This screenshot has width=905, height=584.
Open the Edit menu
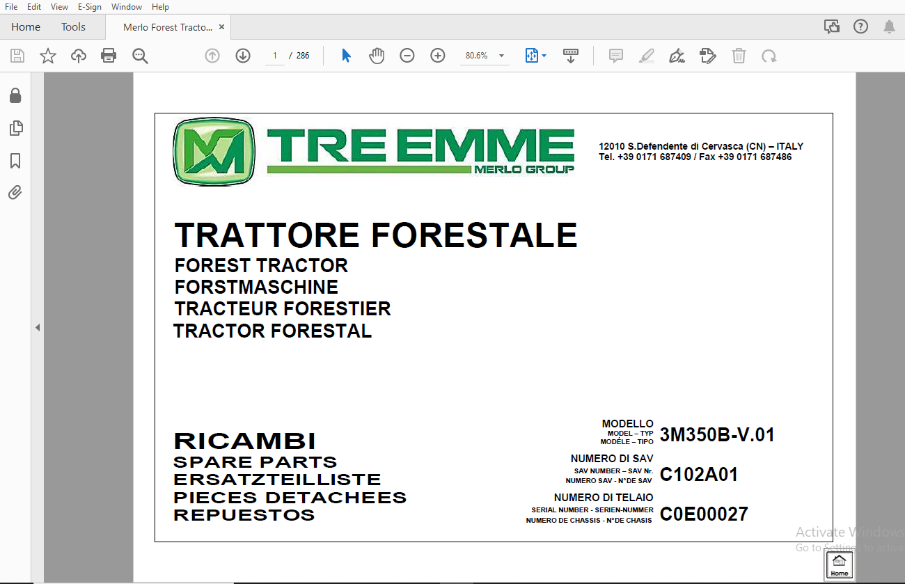click(33, 6)
